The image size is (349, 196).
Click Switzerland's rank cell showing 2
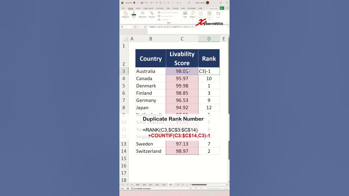pos(209,151)
